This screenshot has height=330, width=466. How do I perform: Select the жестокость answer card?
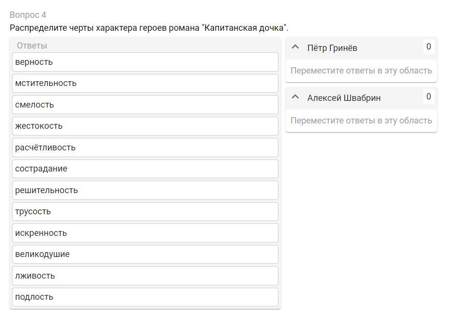pyautogui.click(x=145, y=126)
